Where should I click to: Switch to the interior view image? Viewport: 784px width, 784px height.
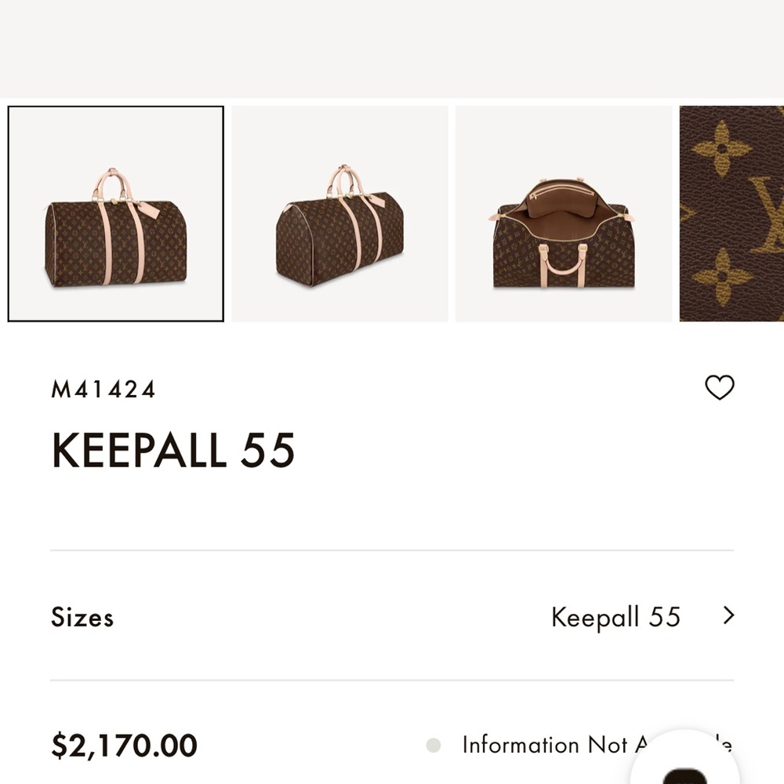562,212
